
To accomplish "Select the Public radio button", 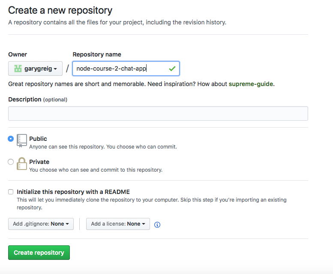I will [11, 139].
